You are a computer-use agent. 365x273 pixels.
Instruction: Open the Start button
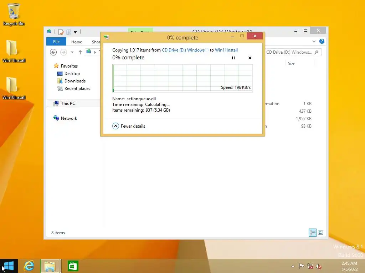click(9, 266)
